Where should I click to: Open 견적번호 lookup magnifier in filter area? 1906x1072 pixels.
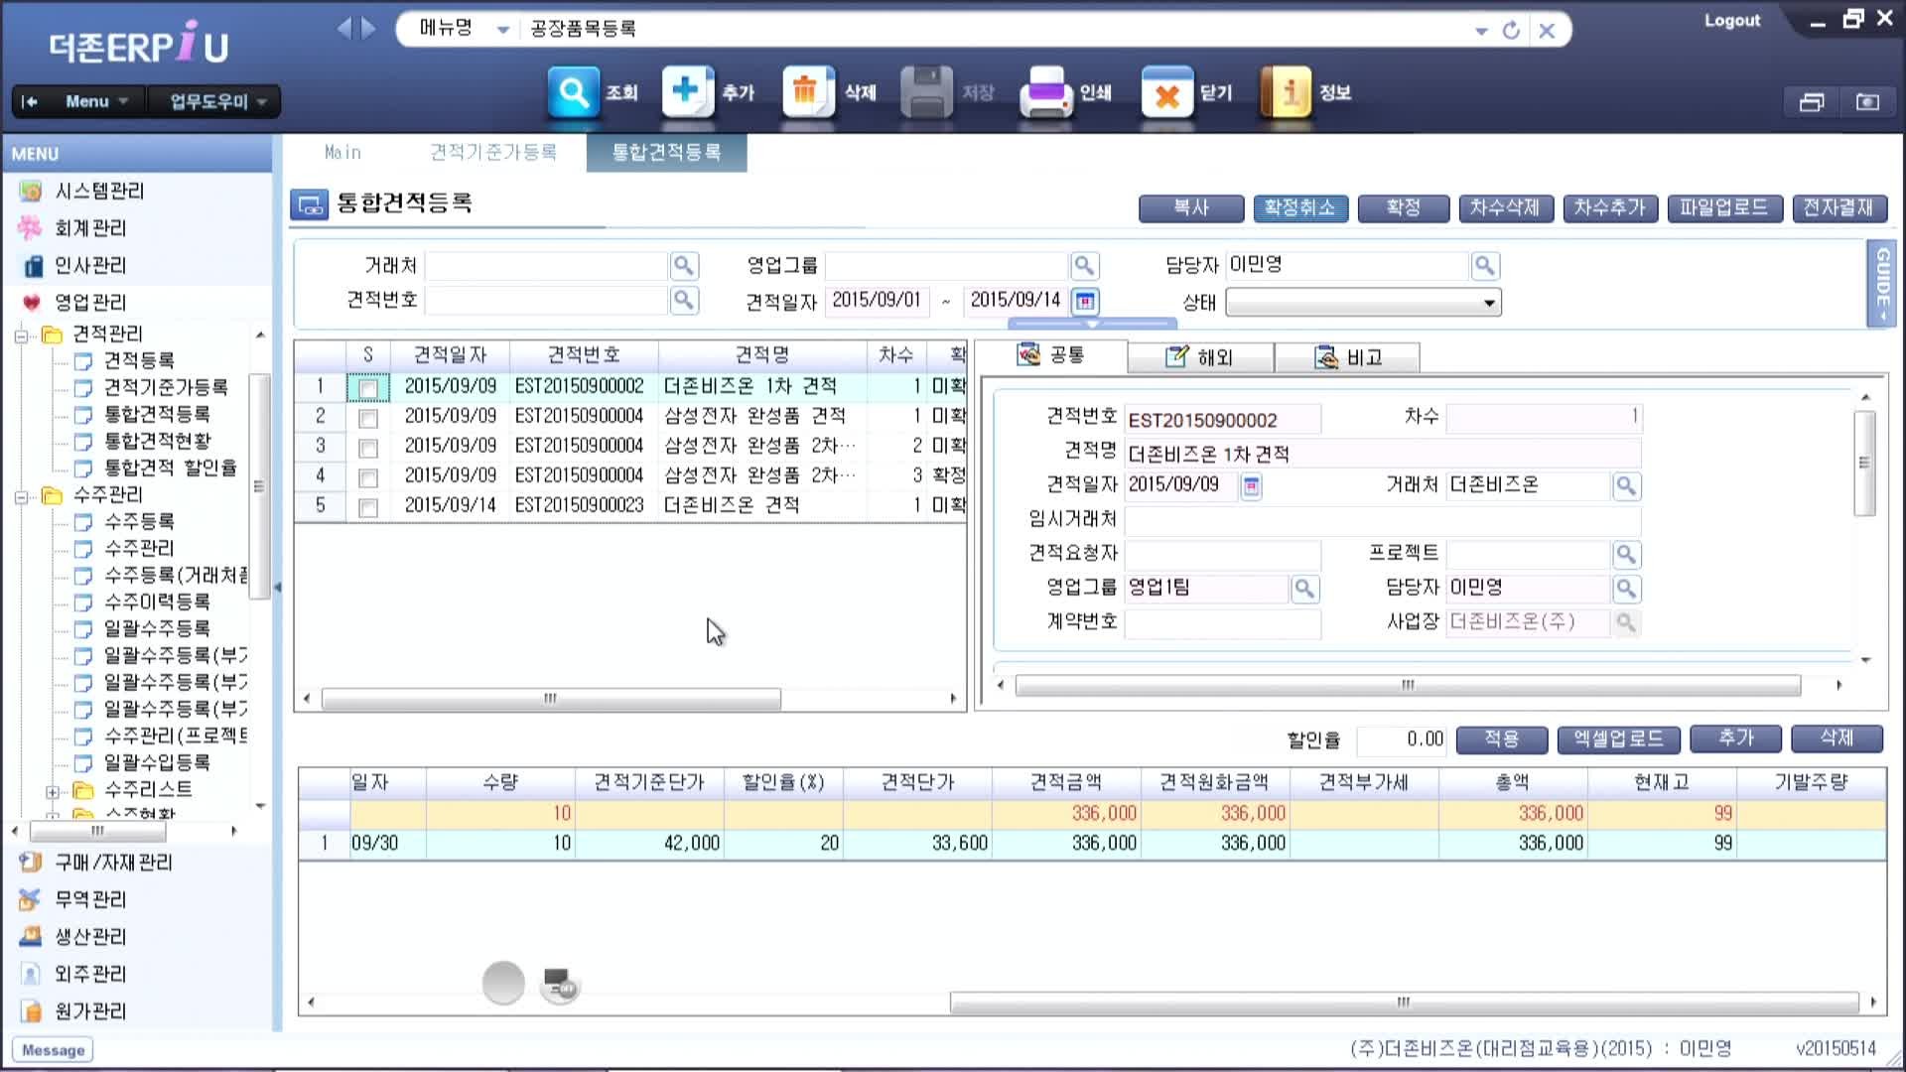(x=684, y=300)
